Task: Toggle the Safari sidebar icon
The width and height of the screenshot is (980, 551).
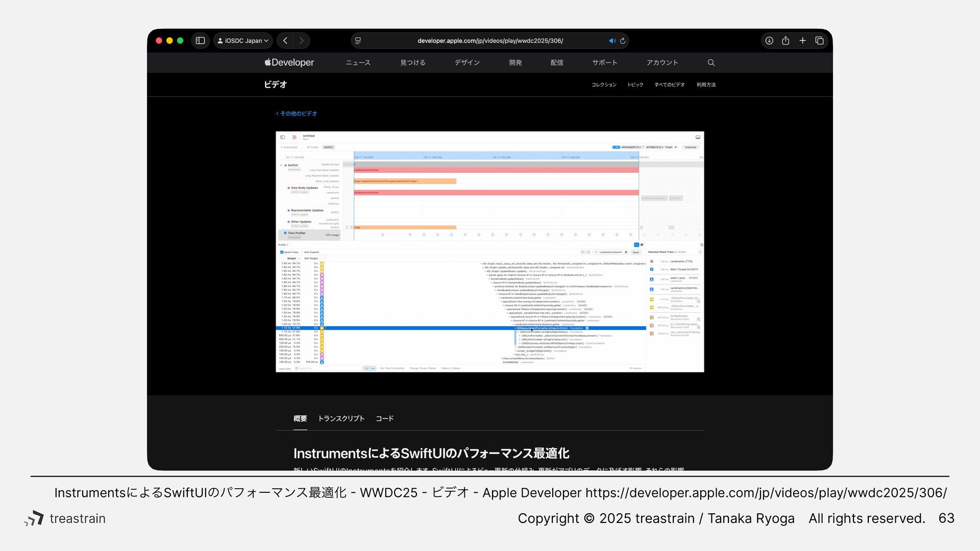Action: click(x=200, y=41)
